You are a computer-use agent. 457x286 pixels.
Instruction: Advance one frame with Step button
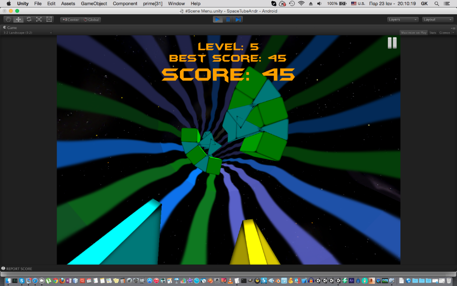click(x=238, y=20)
